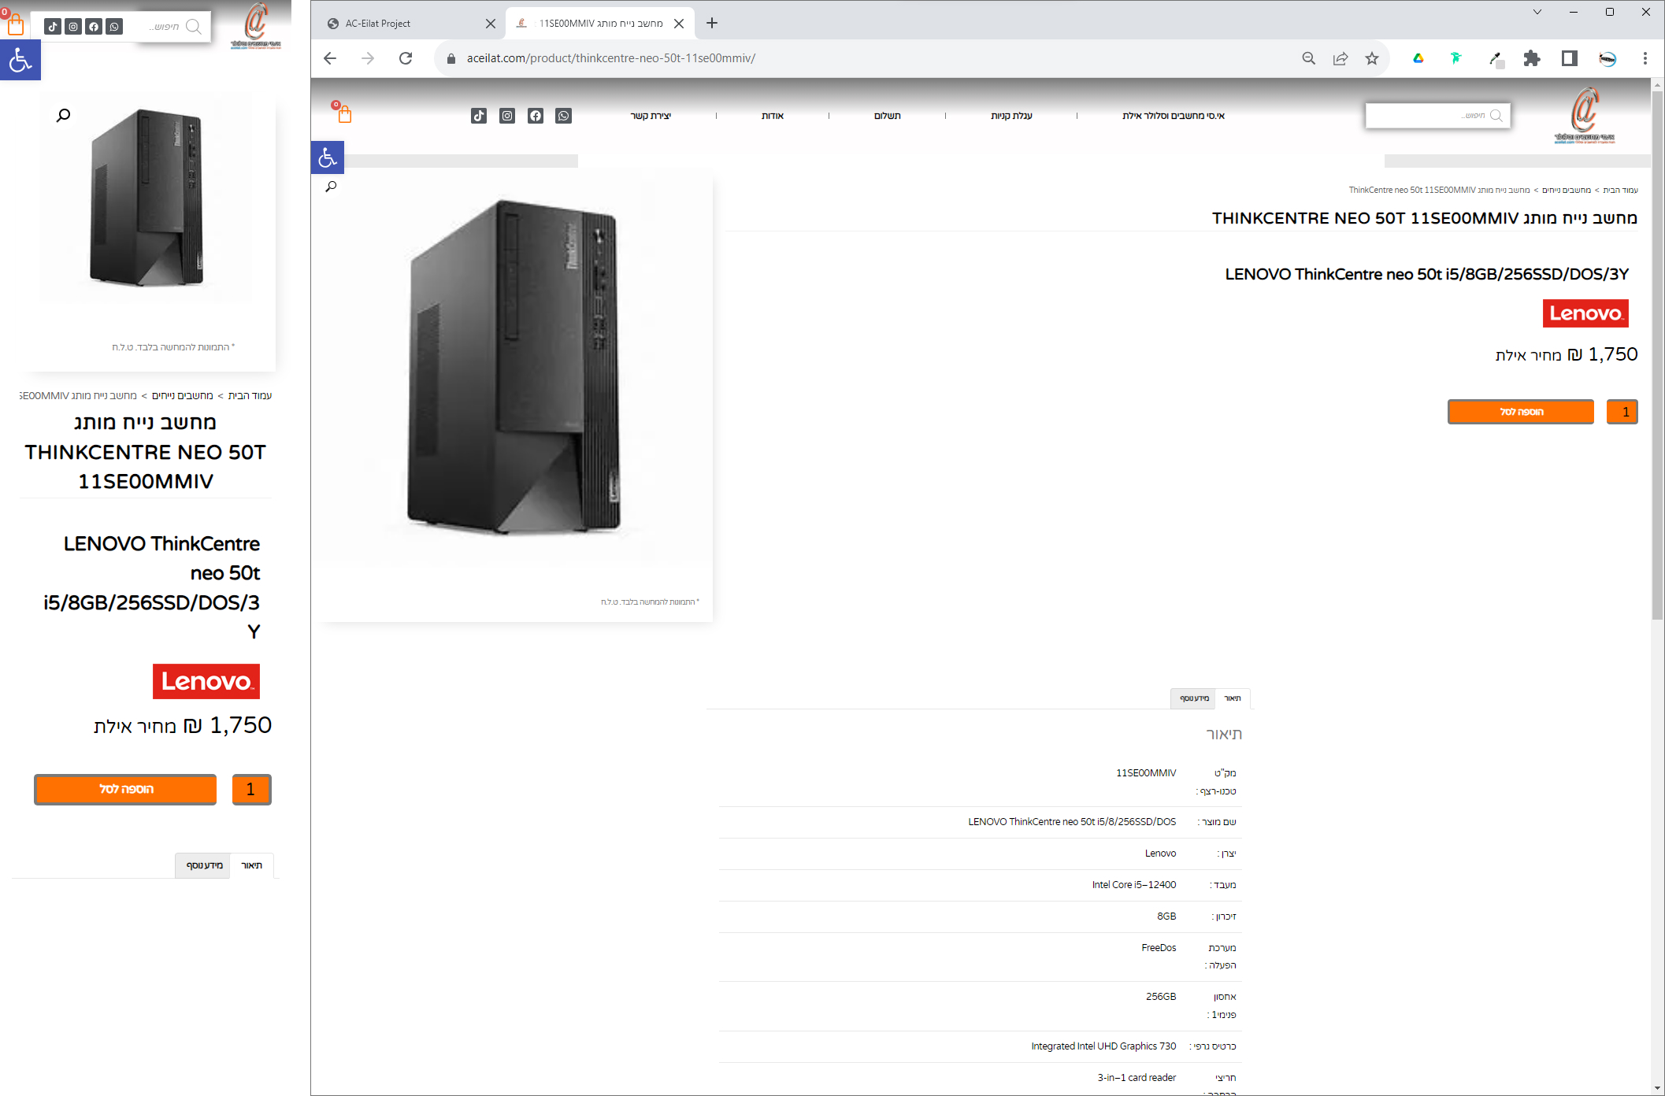This screenshot has height=1096, width=1665.
Task: Open 'אי.סי מחשבים וסלולר אילת' menu item
Action: pyautogui.click(x=1174, y=116)
